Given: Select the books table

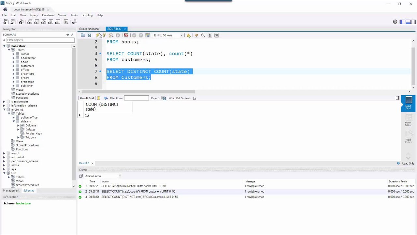Looking at the screenshot, I should [x=24, y=62].
